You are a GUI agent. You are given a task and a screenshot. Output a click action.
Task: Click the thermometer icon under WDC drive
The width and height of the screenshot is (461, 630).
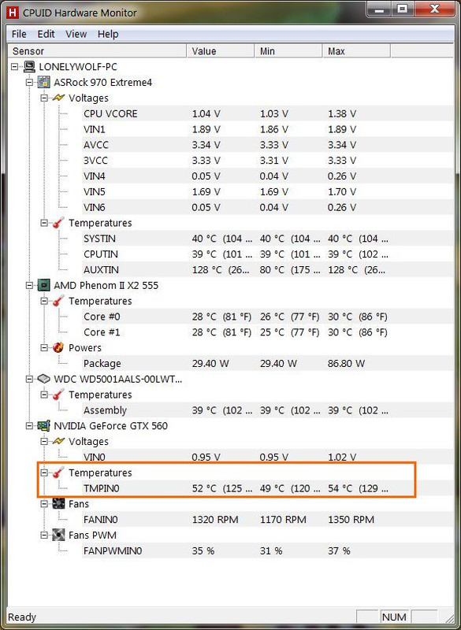coord(58,395)
